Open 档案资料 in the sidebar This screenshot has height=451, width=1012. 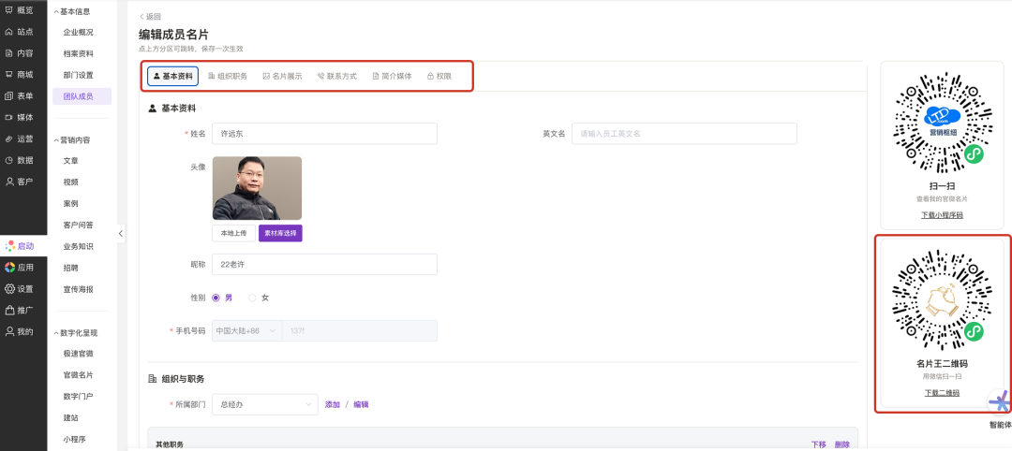(78, 53)
